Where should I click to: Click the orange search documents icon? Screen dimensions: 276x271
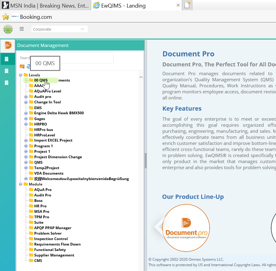[x=22, y=67]
